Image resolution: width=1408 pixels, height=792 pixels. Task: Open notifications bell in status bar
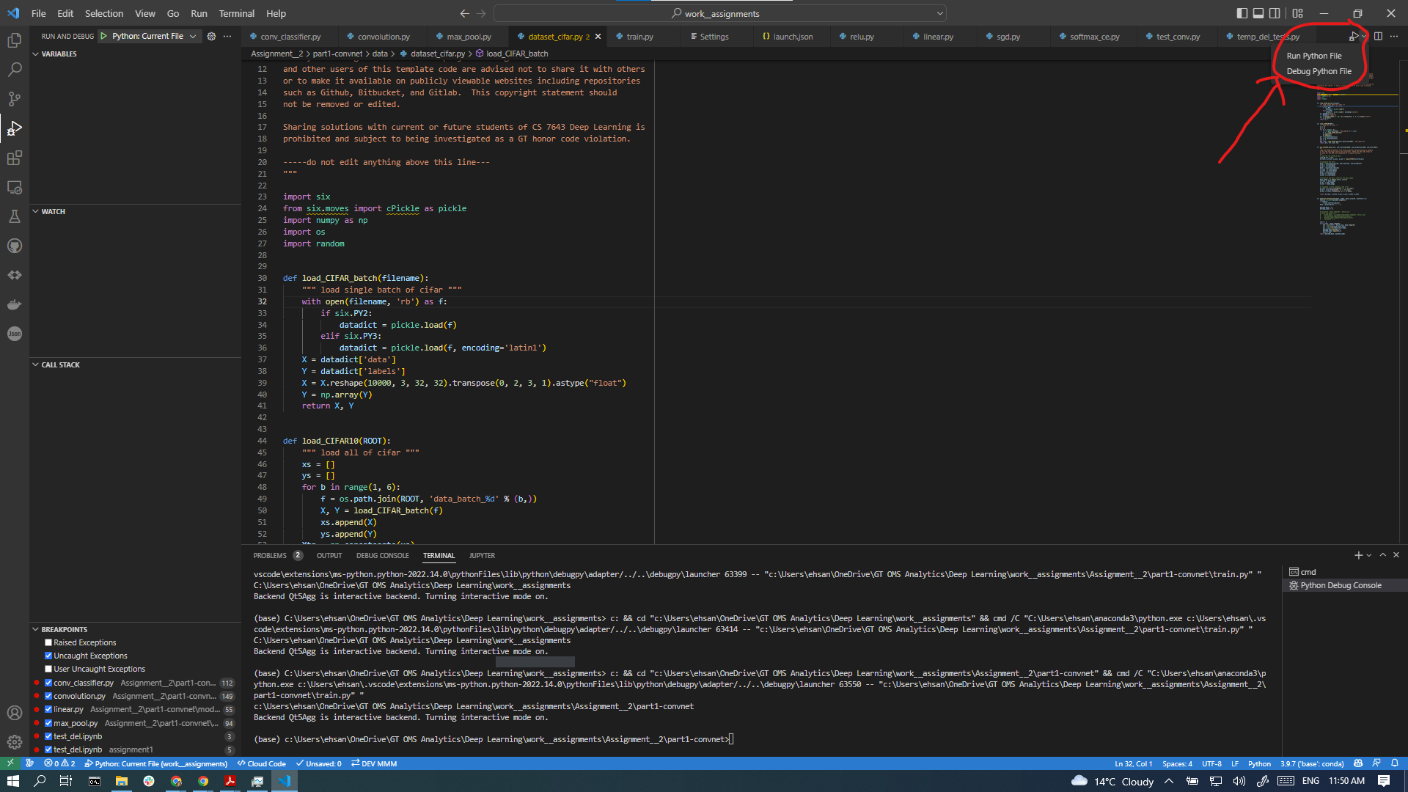1395,763
